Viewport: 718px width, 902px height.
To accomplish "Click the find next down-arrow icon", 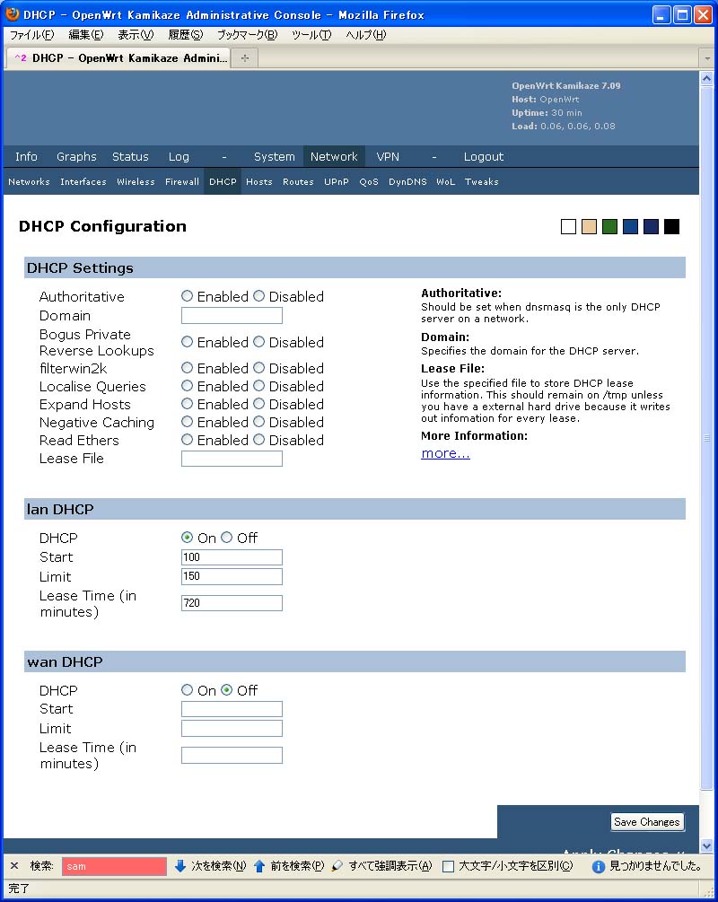I will tap(180, 866).
